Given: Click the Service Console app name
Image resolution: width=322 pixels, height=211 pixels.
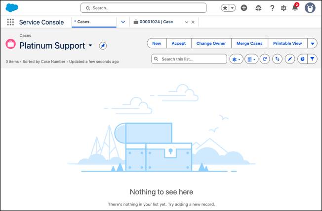Looking at the screenshot, I should [41, 22].
